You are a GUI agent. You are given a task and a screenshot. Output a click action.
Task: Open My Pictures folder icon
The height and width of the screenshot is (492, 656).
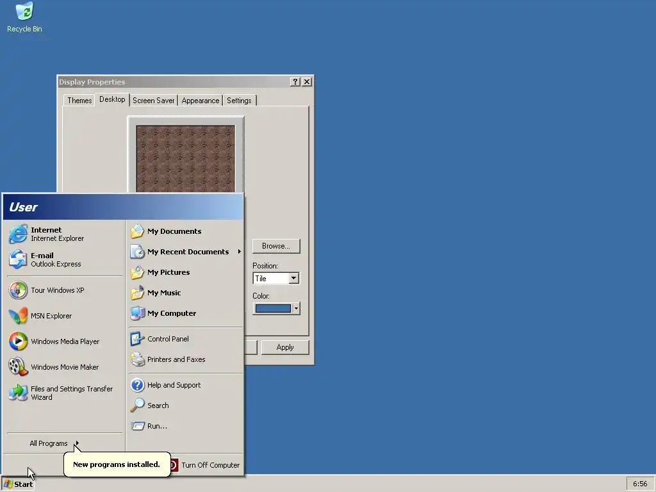pos(137,272)
